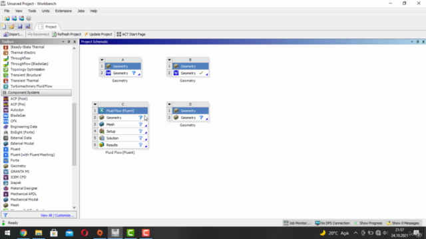
Task: Click the Reconnect button
Action: 39,34
